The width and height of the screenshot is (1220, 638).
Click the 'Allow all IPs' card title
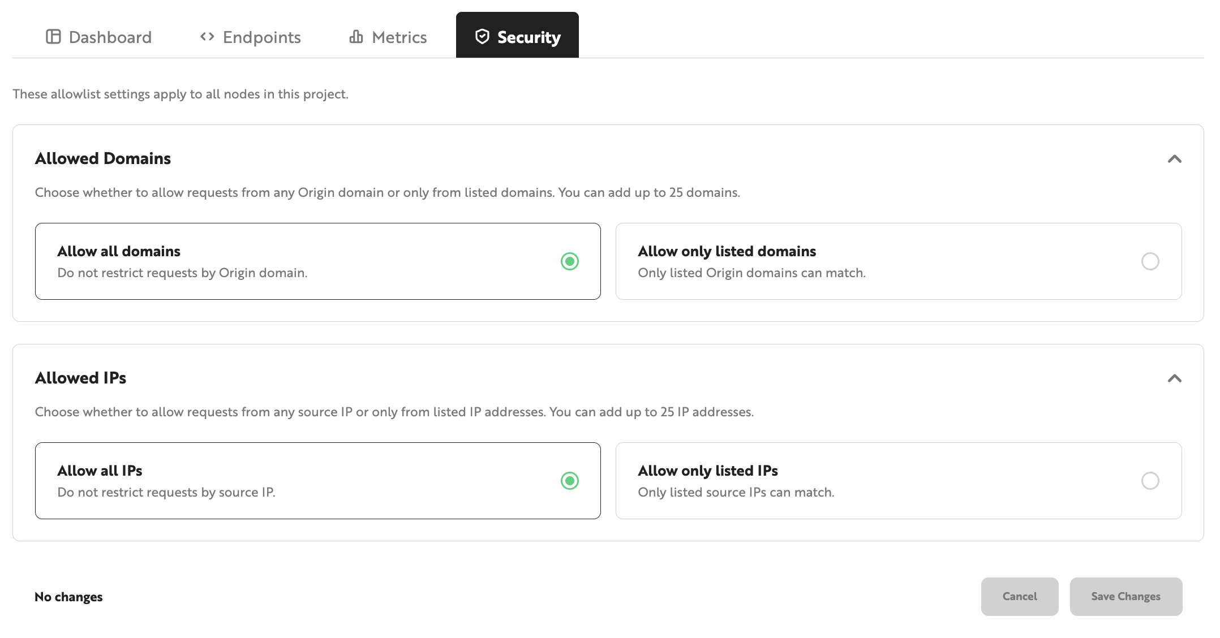coord(100,471)
